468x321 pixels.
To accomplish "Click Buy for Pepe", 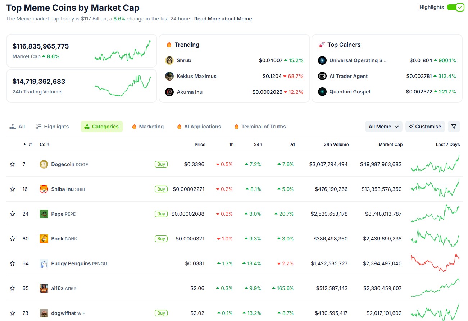I will point(161,214).
